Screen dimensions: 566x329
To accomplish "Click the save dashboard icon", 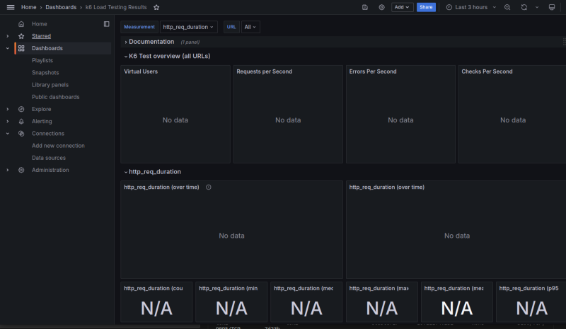I will [x=365, y=7].
